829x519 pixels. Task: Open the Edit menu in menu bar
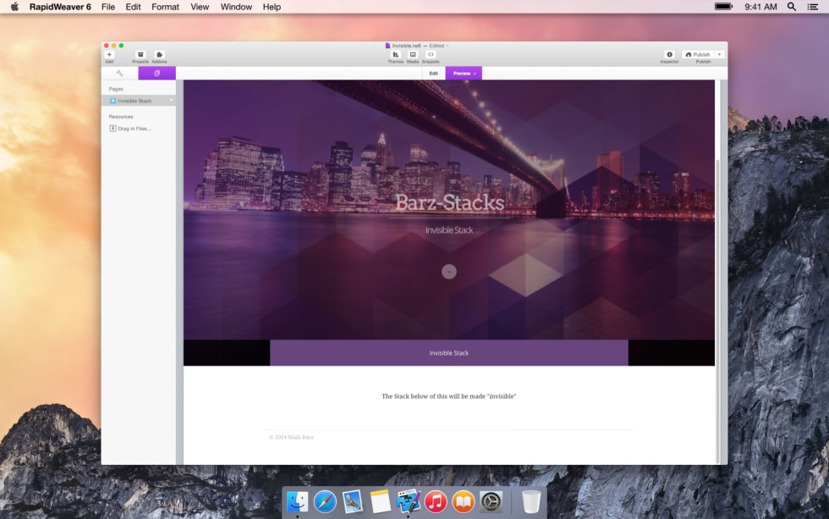134,7
